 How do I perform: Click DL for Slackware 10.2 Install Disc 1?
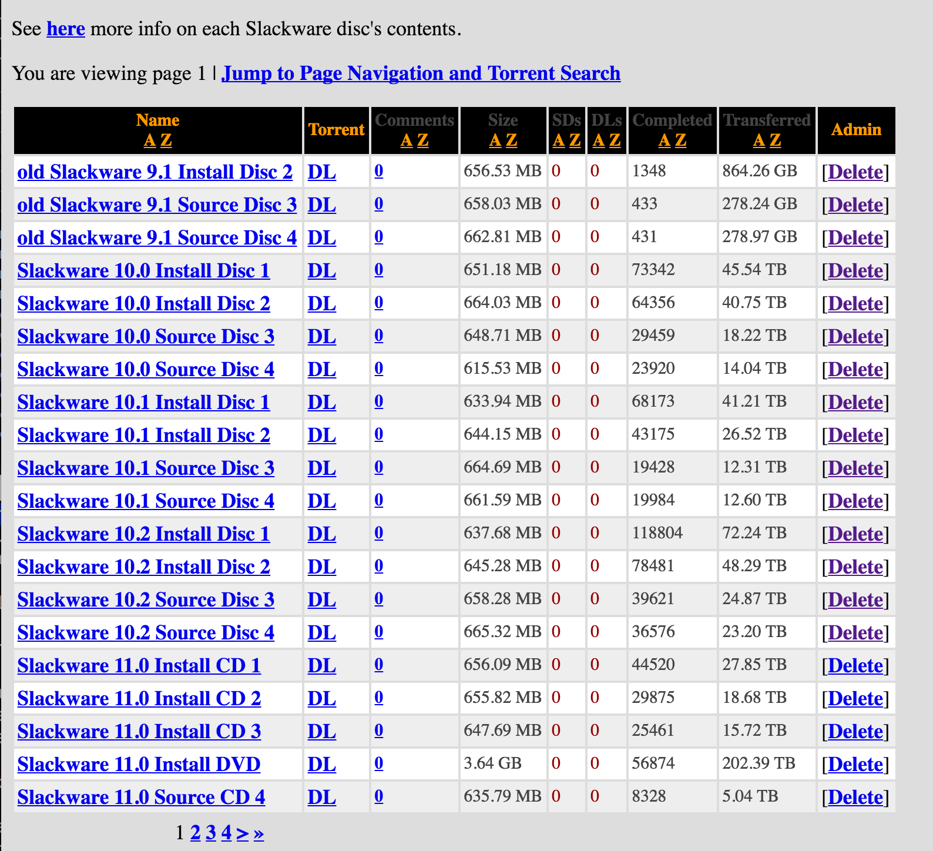coord(322,534)
